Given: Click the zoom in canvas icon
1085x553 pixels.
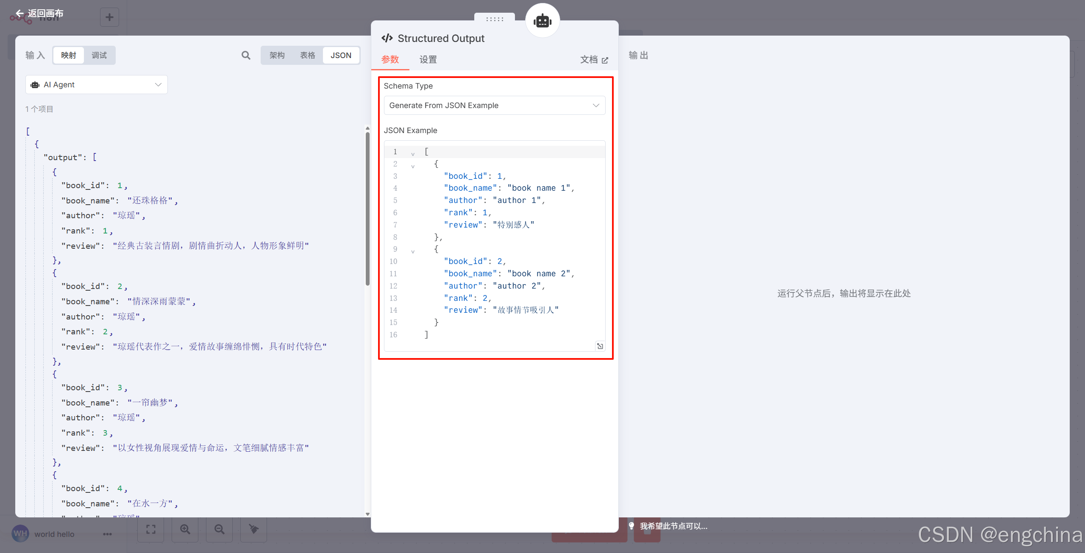Looking at the screenshot, I should tap(185, 529).
